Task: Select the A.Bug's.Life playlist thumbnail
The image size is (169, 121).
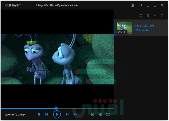Action: [x=125, y=27]
